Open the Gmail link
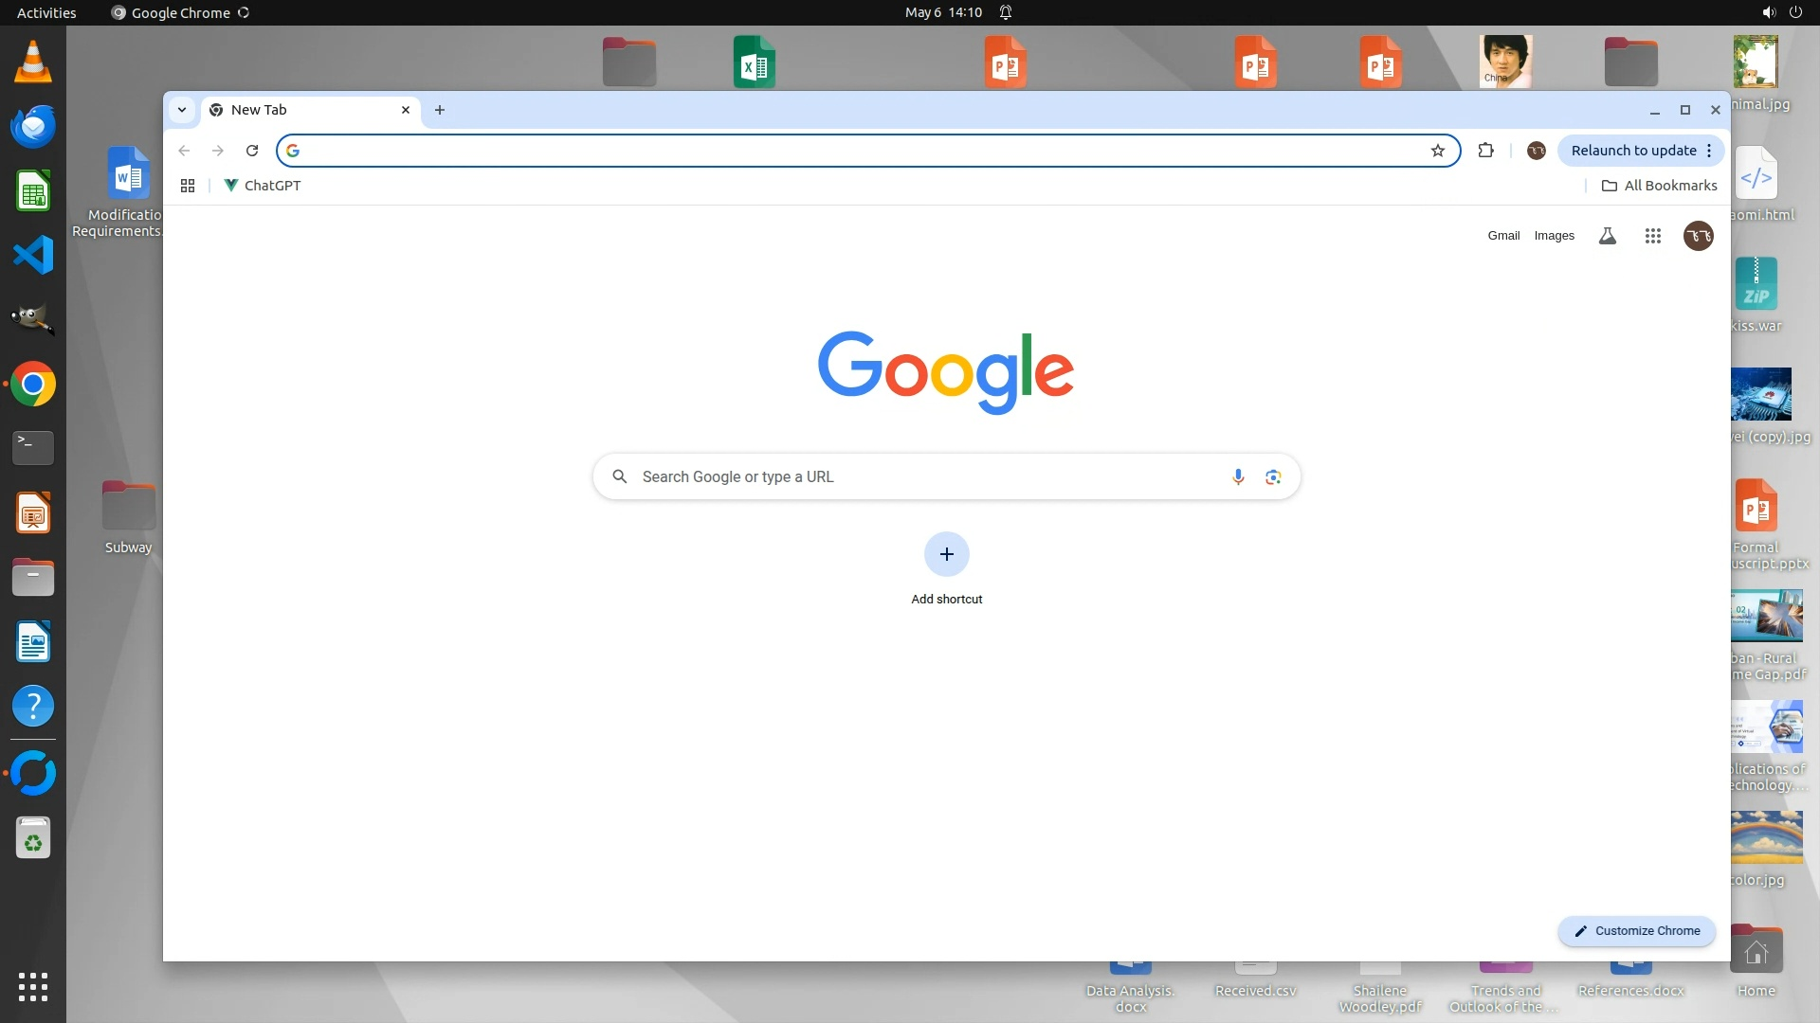The image size is (1820, 1023). click(x=1503, y=236)
